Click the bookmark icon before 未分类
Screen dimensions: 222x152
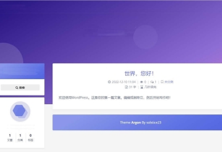tap(161, 81)
